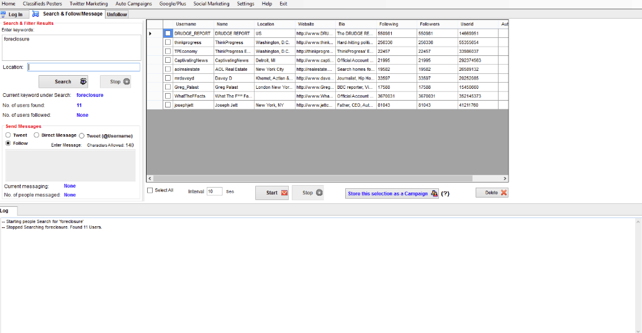642x333 pixels.
Task: Open the Log In tab
Action: [x=13, y=14]
